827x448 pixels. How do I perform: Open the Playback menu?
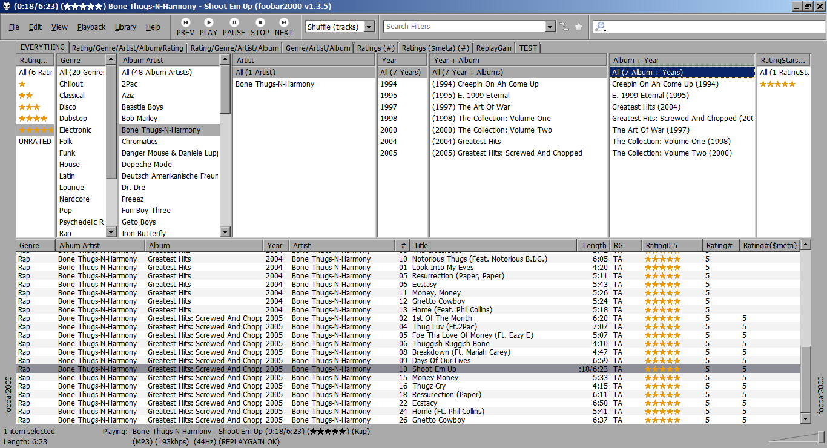(x=91, y=27)
